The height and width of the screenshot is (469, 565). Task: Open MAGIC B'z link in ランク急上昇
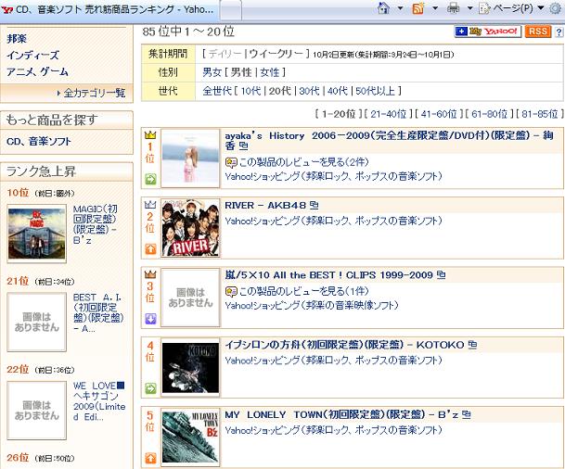tap(96, 224)
